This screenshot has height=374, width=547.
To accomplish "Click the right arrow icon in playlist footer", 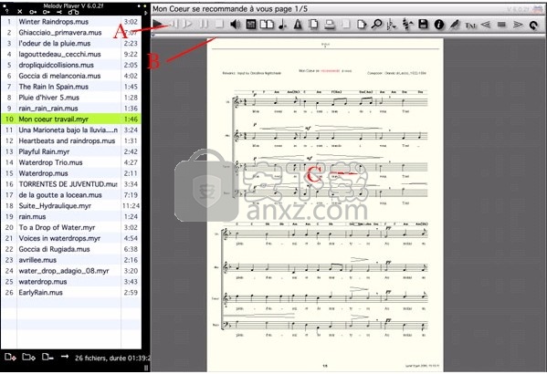I will pos(65,357).
